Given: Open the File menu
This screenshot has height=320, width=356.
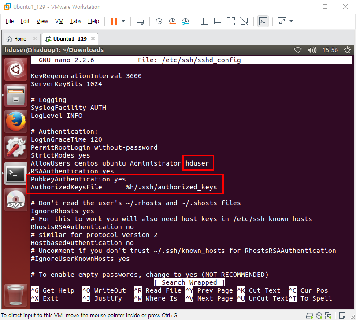Looking at the screenshot, I should (10, 21).
